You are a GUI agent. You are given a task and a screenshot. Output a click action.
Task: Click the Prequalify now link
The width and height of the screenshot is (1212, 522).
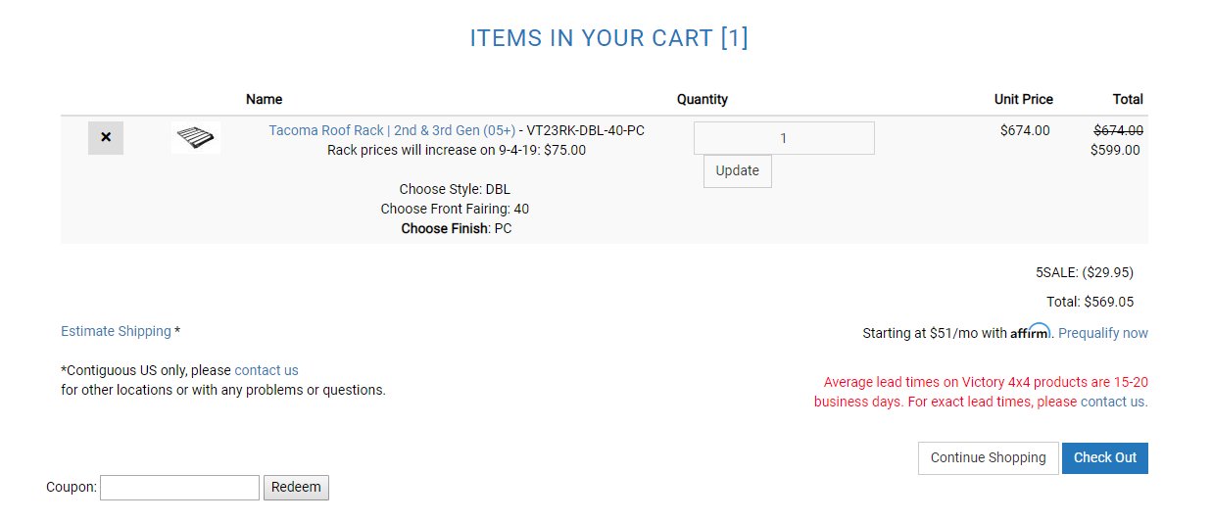[1103, 333]
